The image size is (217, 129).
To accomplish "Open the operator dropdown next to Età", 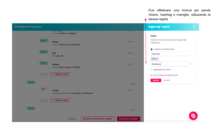I will click(x=44, y=52).
